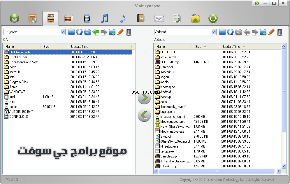The width and height of the screenshot is (290, 184).
Task: Open the music double-note tab icon
Action: coord(105,18)
